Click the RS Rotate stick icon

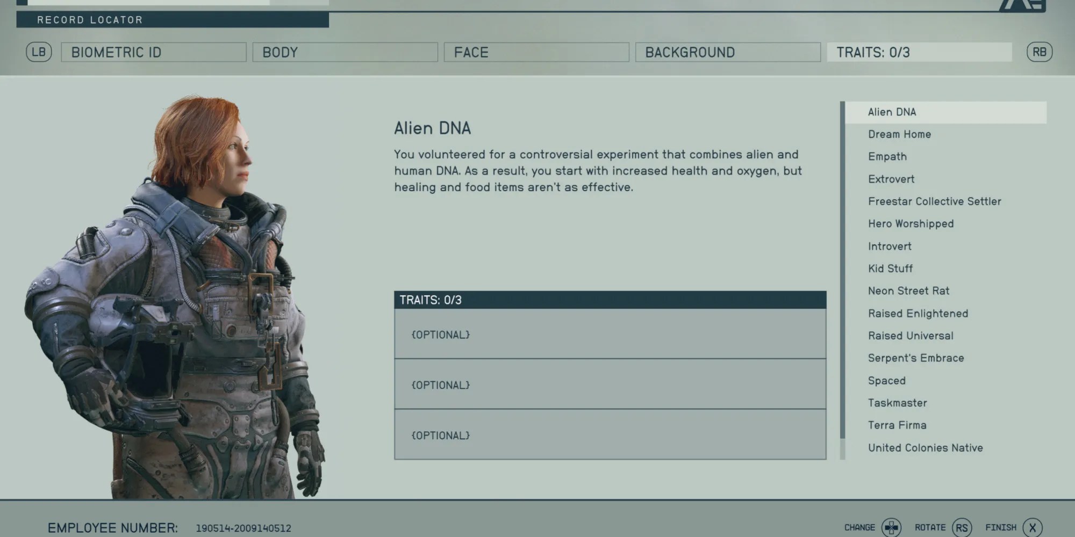tap(962, 527)
